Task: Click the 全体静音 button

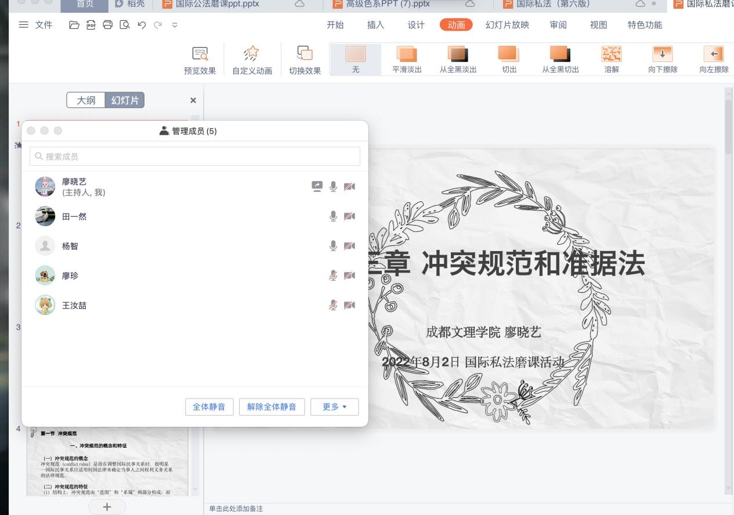Action: [x=209, y=407]
